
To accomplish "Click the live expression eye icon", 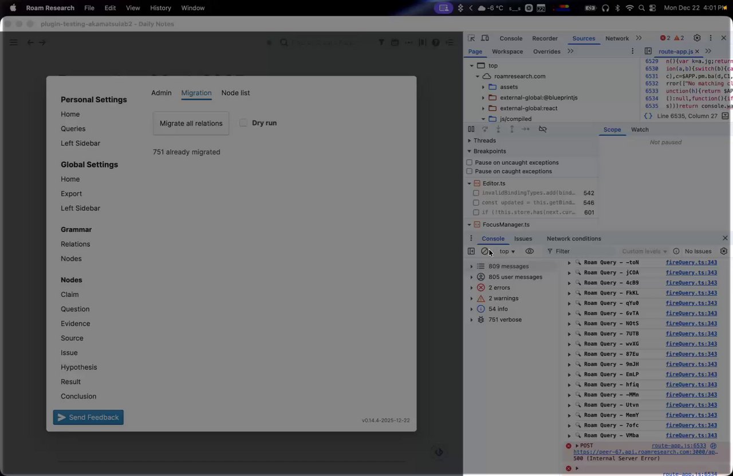I will click(530, 251).
